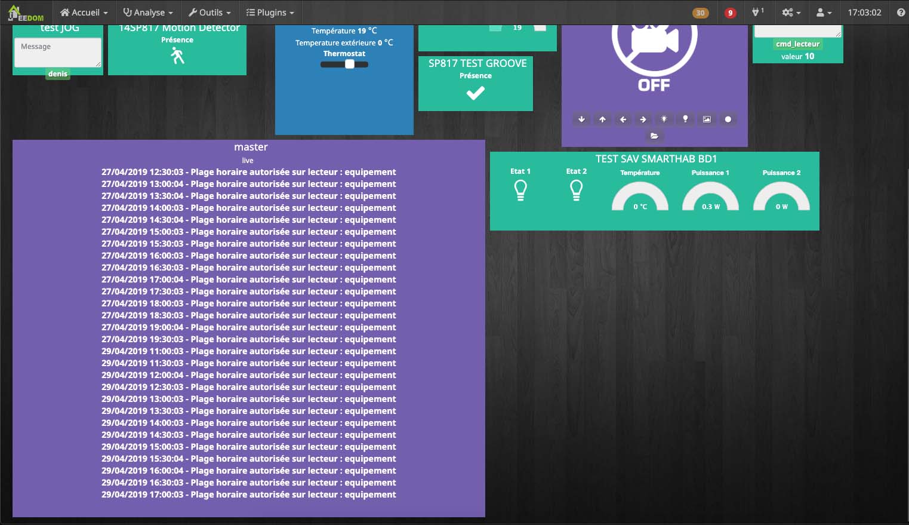Select log line 29/04/2019 11:00:03
Screen dimensions: 909x525
pyautogui.click(x=248, y=351)
